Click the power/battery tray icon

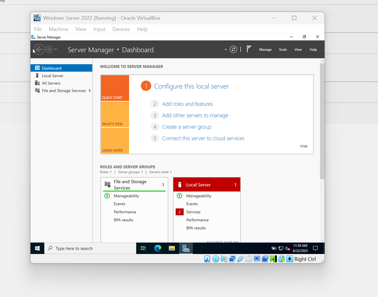274,248
